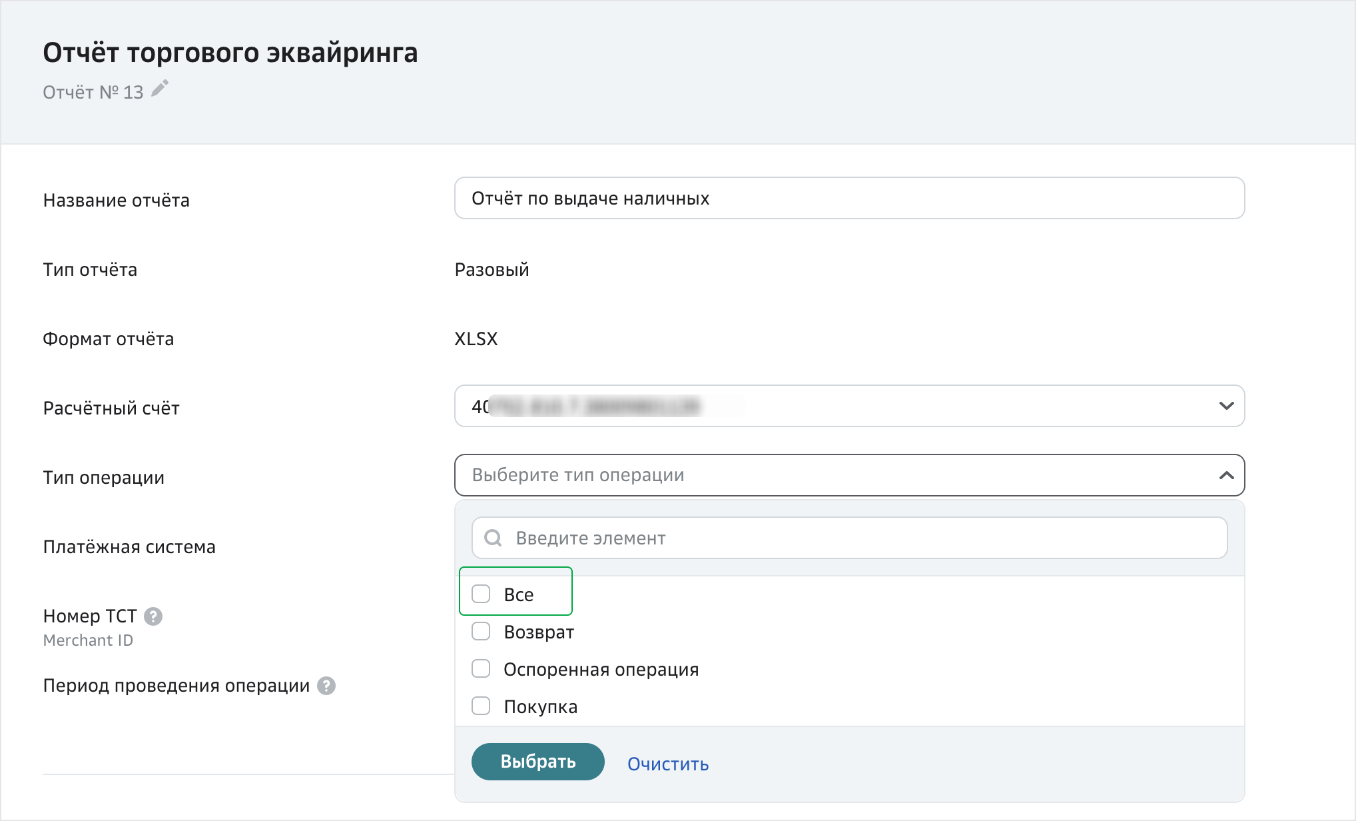The image size is (1356, 821).
Task: Select the Покупка checkbox
Action: click(x=481, y=706)
